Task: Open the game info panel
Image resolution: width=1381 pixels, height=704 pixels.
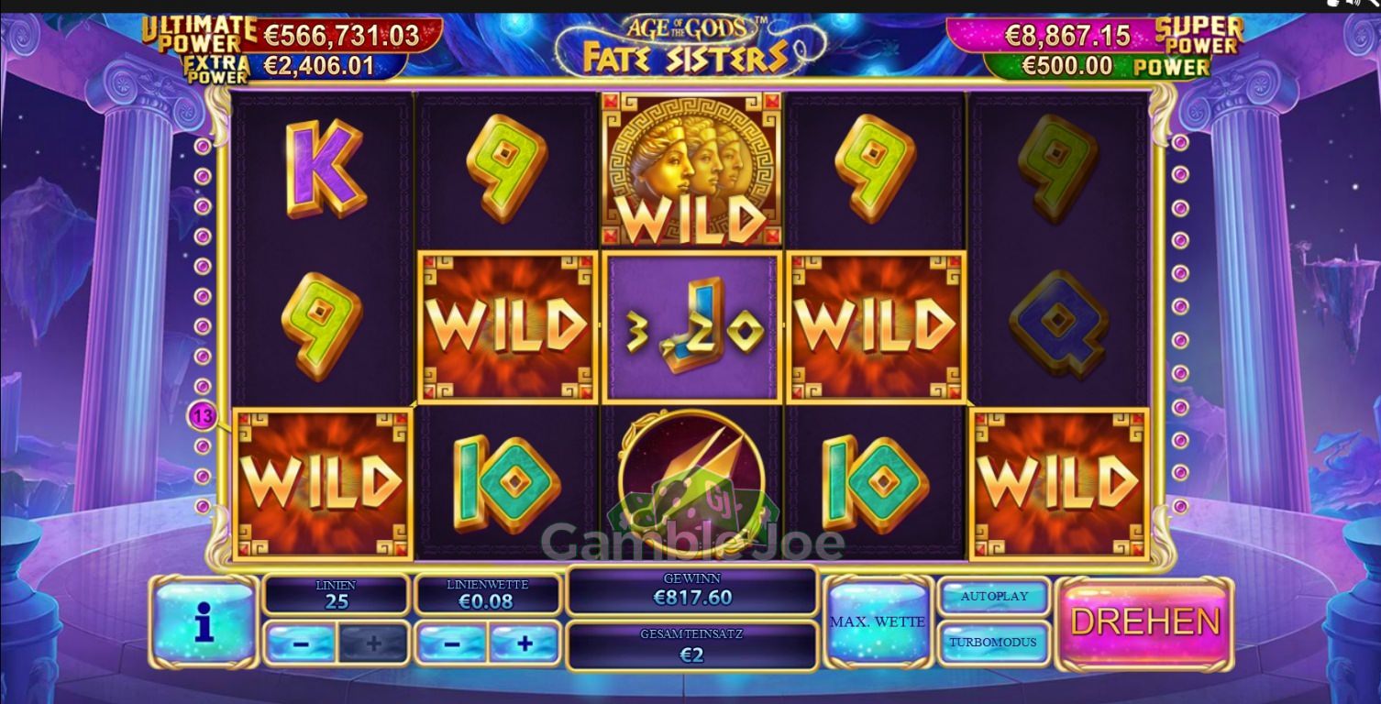Action: [204, 621]
